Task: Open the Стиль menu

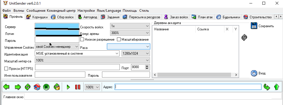Action: (144, 11)
